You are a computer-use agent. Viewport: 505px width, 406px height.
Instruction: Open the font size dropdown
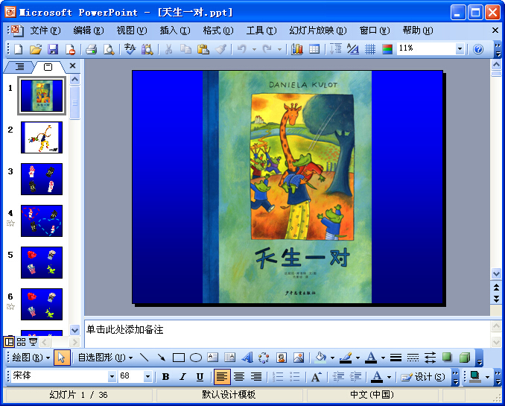tap(147, 376)
